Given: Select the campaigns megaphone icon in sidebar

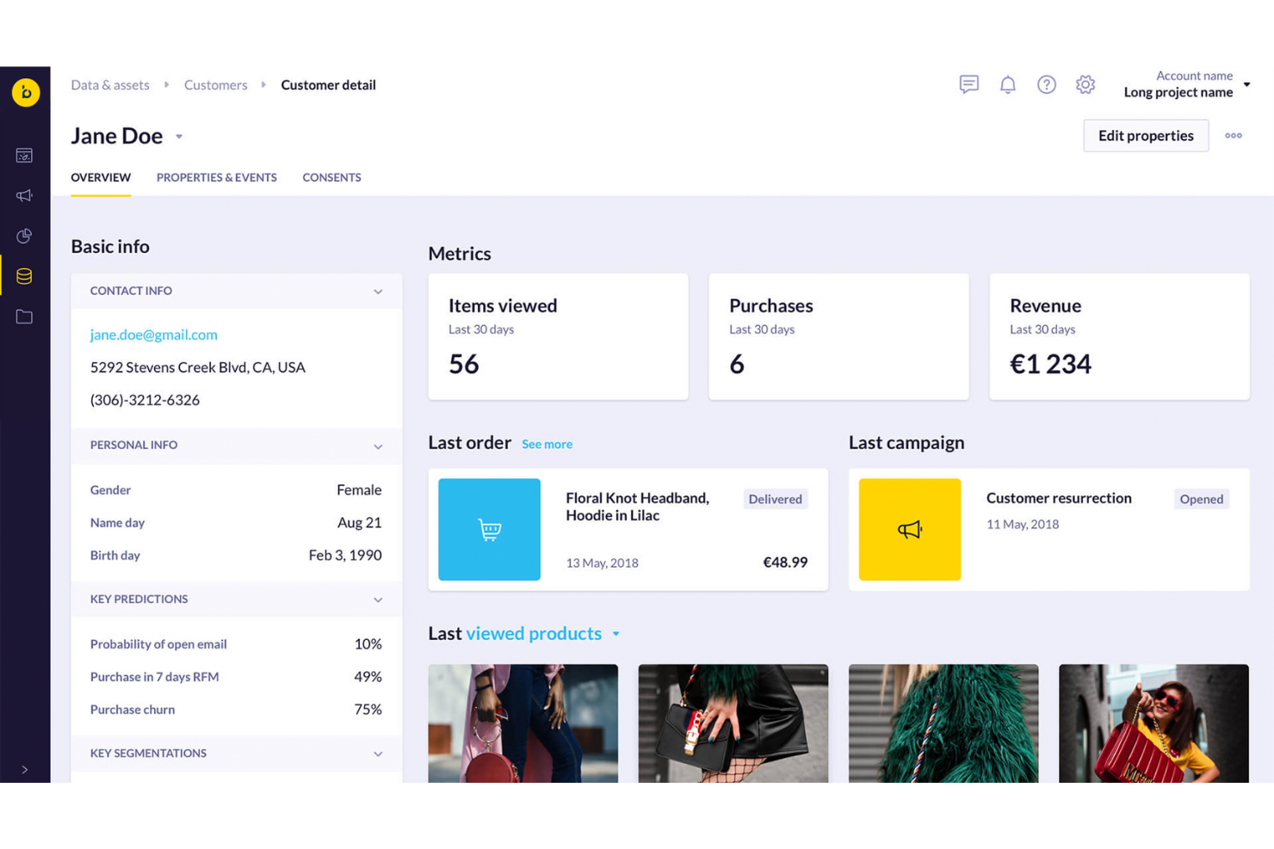Looking at the screenshot, I should 25,195.
